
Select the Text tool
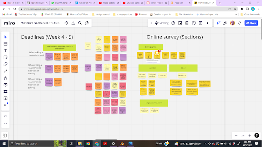pyautogui.click(x=5, y=51)
